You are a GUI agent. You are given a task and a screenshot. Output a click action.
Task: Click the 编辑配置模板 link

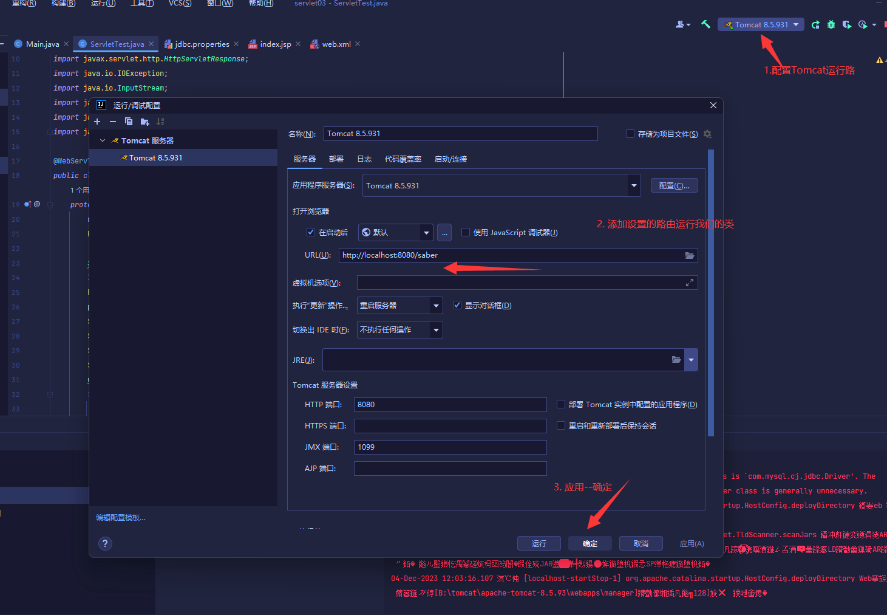tap(121, 518)
